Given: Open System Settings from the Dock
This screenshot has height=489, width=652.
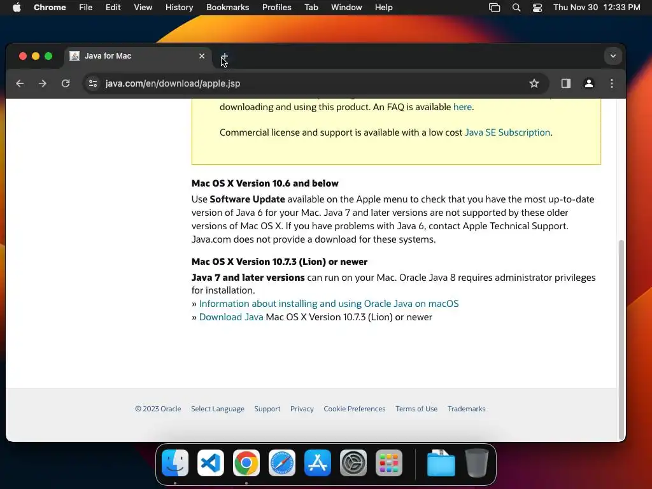Looking at the screenshot, I should tap(353, 463).
